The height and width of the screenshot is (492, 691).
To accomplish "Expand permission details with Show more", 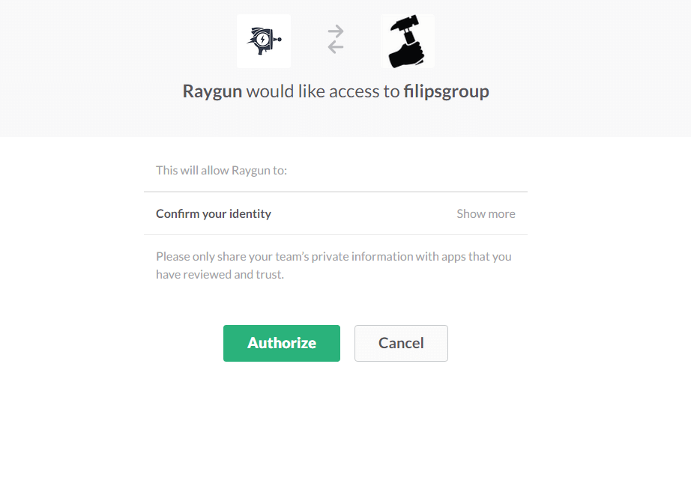I will [486, 214].
